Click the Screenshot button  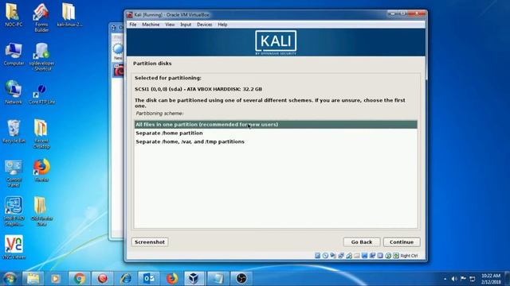pyautogui.click(x=150, y=242)
